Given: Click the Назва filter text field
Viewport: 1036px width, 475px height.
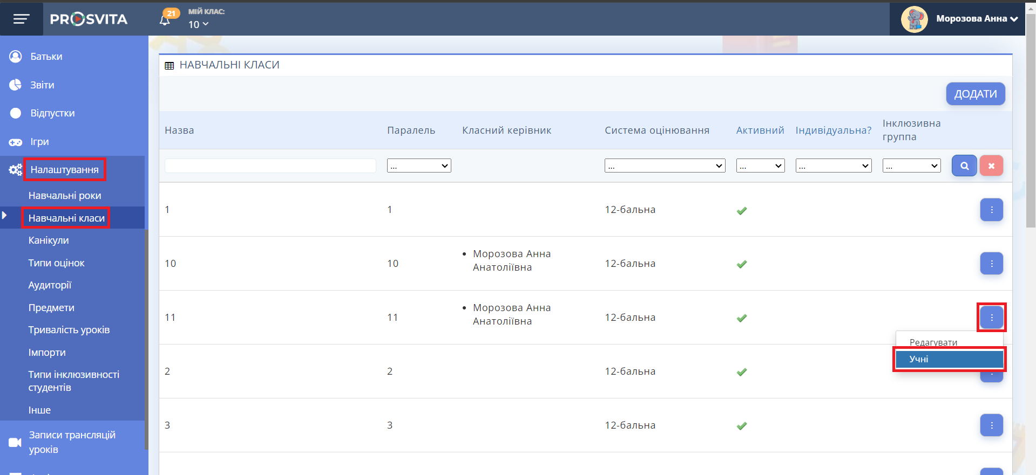Looking at the screenshot, I should (270, 166).
